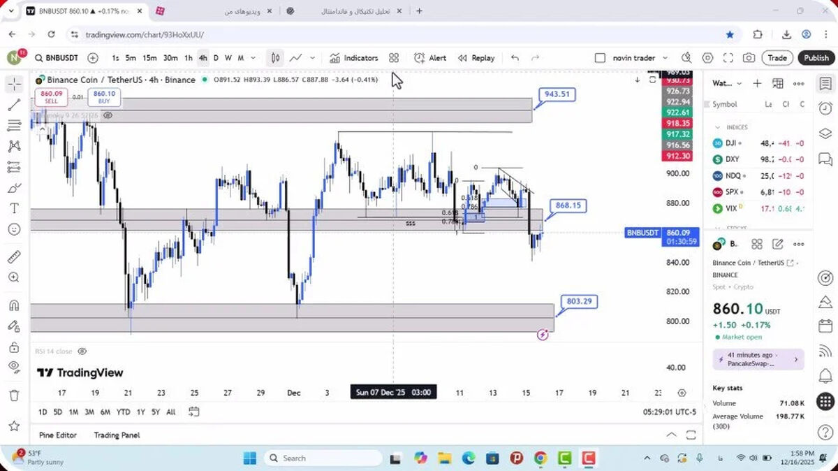Screen dimensions: 838x471
Task: Open the Fibonacci retracement tools group
Action: pos(14,126)
